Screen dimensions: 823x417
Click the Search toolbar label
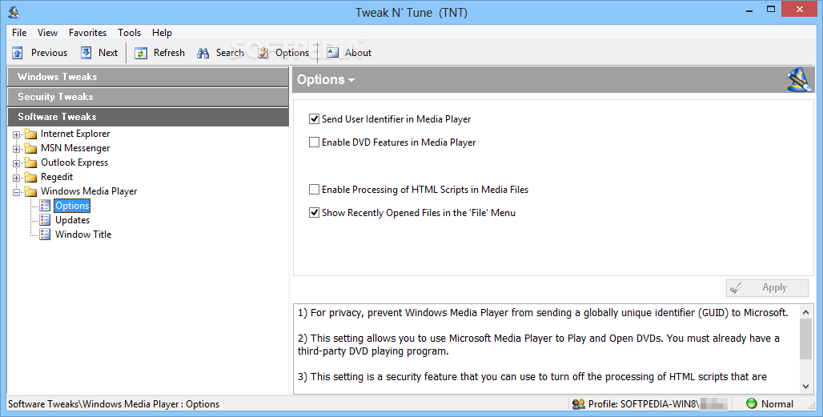pyautogui.click(x=230, y=53)
